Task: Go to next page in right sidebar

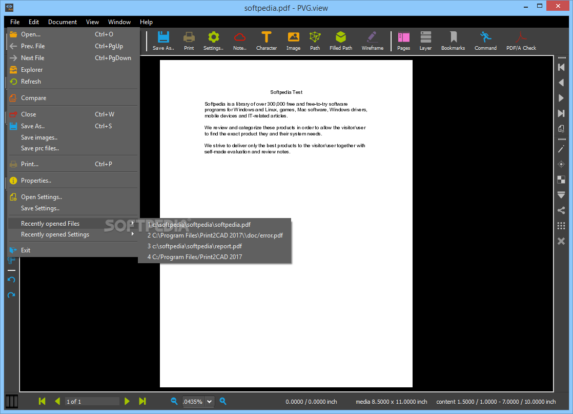Action: (561, 98)
